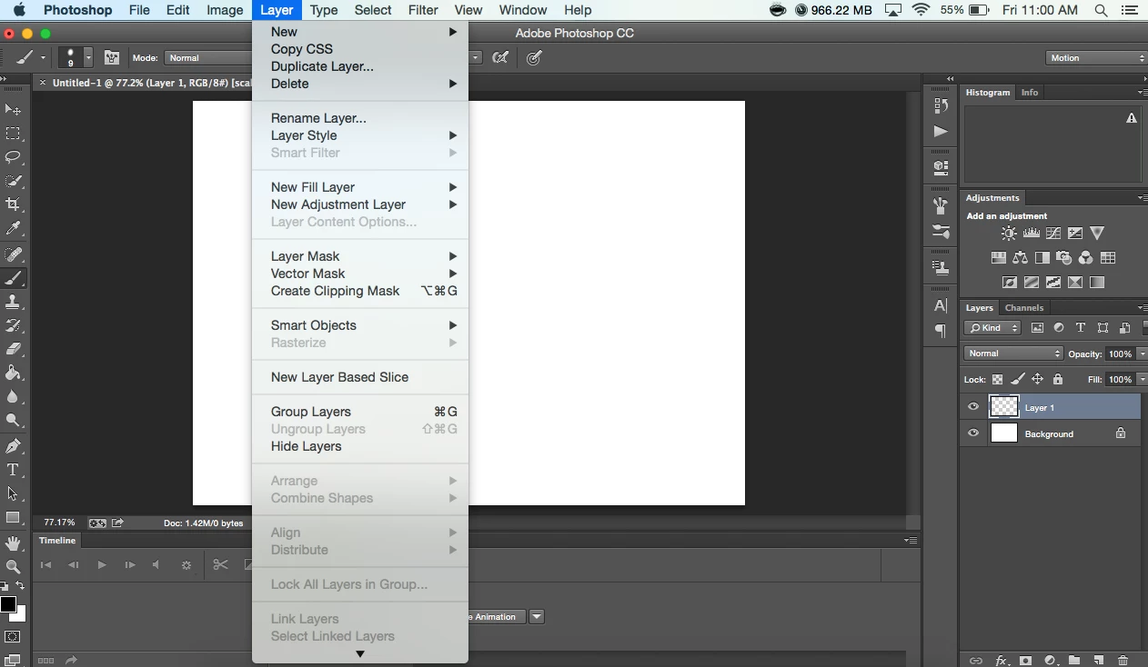The image size is (1148, 667).
Task: Select the Zoom tool in the toolbox
Action: click(x=13, y=567)
